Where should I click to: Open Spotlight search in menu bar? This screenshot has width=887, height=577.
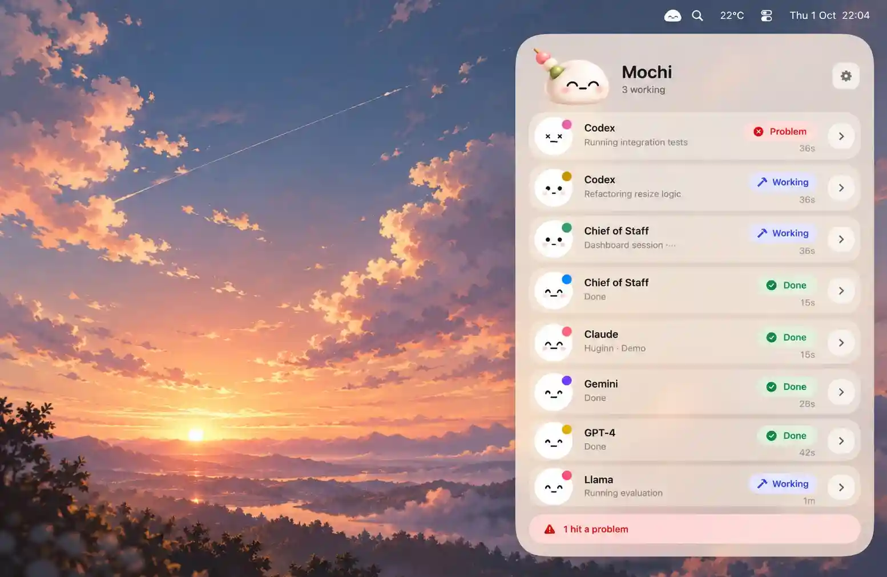697,15
